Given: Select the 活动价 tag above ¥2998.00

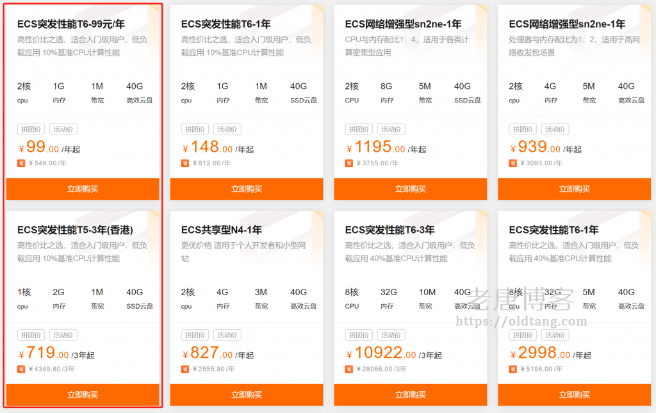Looking at the screenshot, I should [x=555, y=336].
